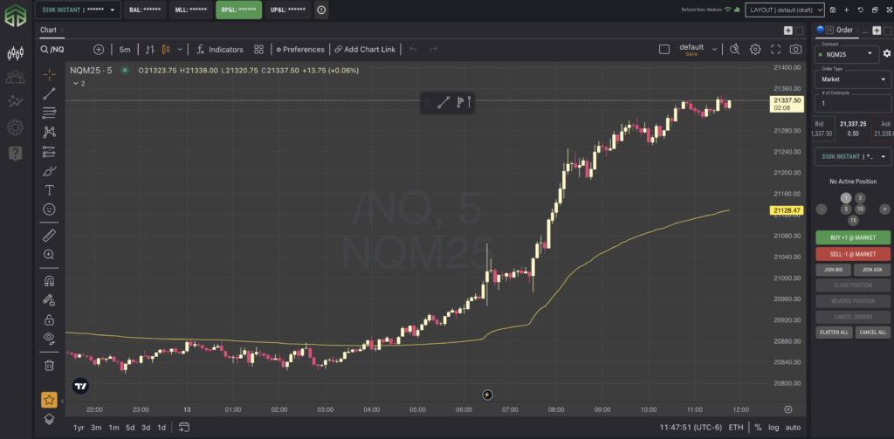Click the compare or add symbol plus icon
The image size is (894, 439).
click(x=99, y=50)
